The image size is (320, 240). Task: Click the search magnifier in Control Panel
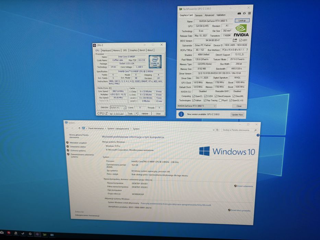[x=255, y=130]
